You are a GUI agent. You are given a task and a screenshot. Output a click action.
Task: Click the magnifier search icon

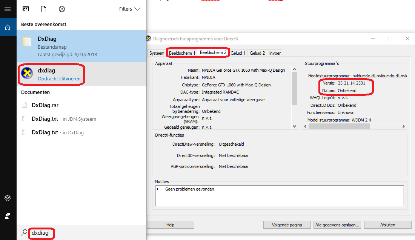tap(25, 232)
